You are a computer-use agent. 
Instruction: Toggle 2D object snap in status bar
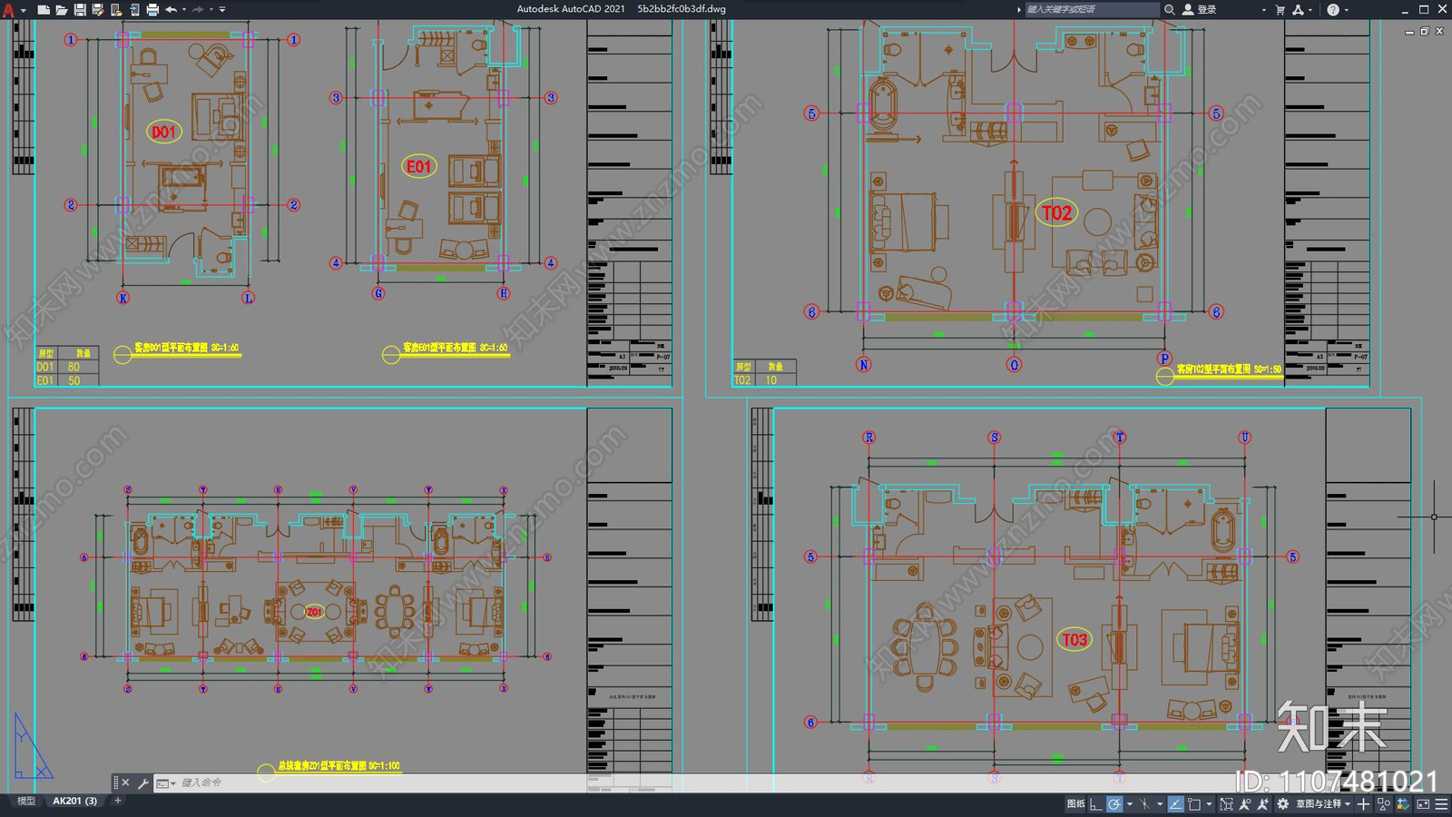[1194, 803]
